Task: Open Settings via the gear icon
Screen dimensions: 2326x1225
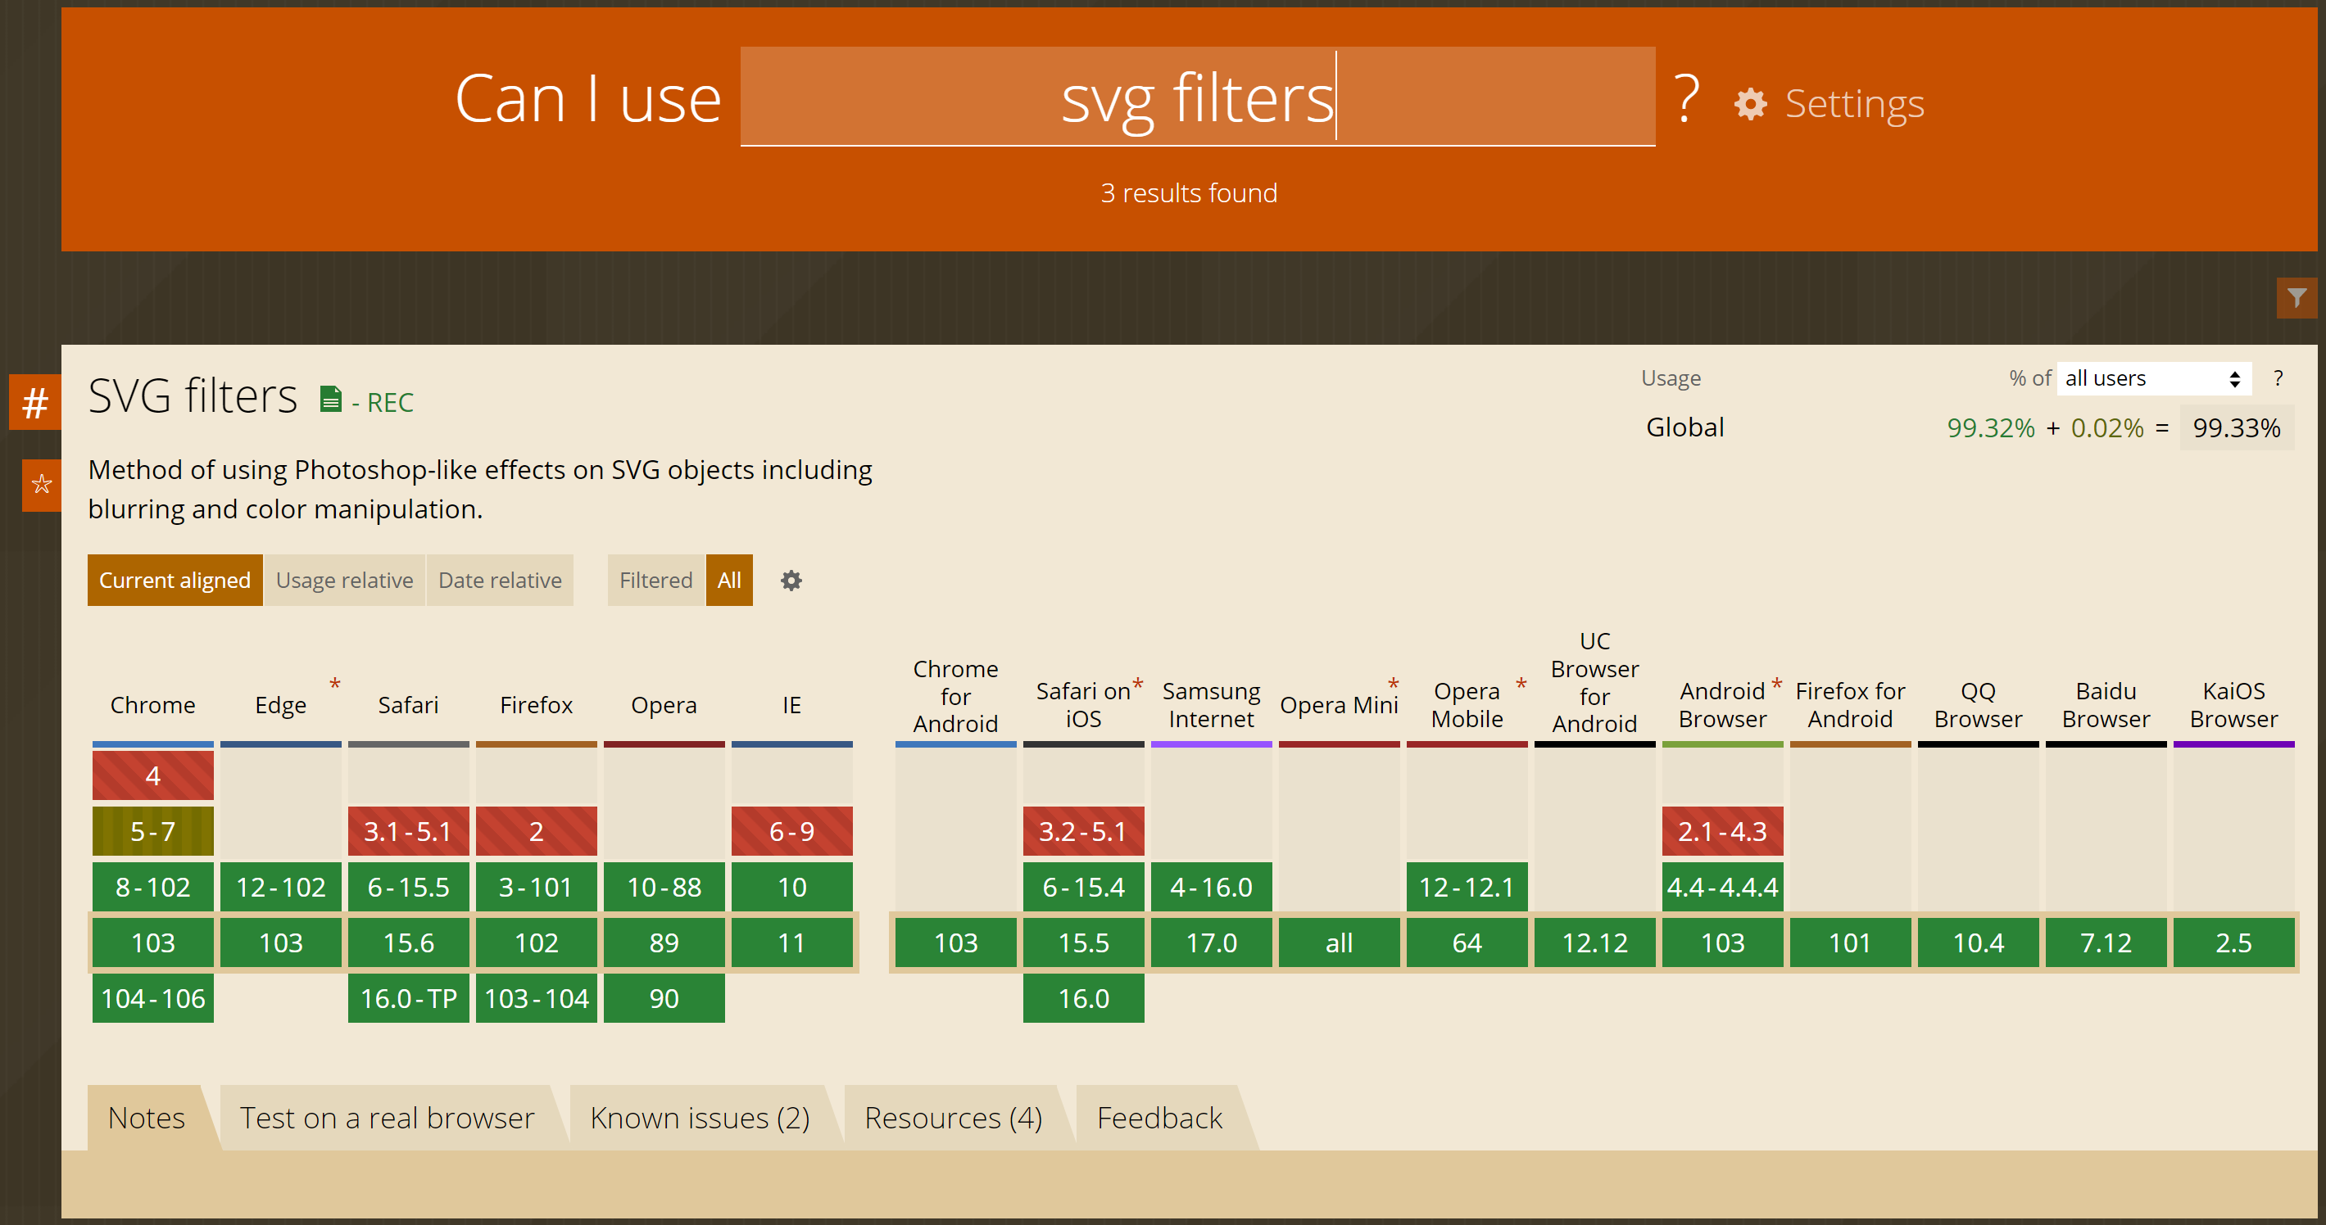Action: click(1750, 104)
